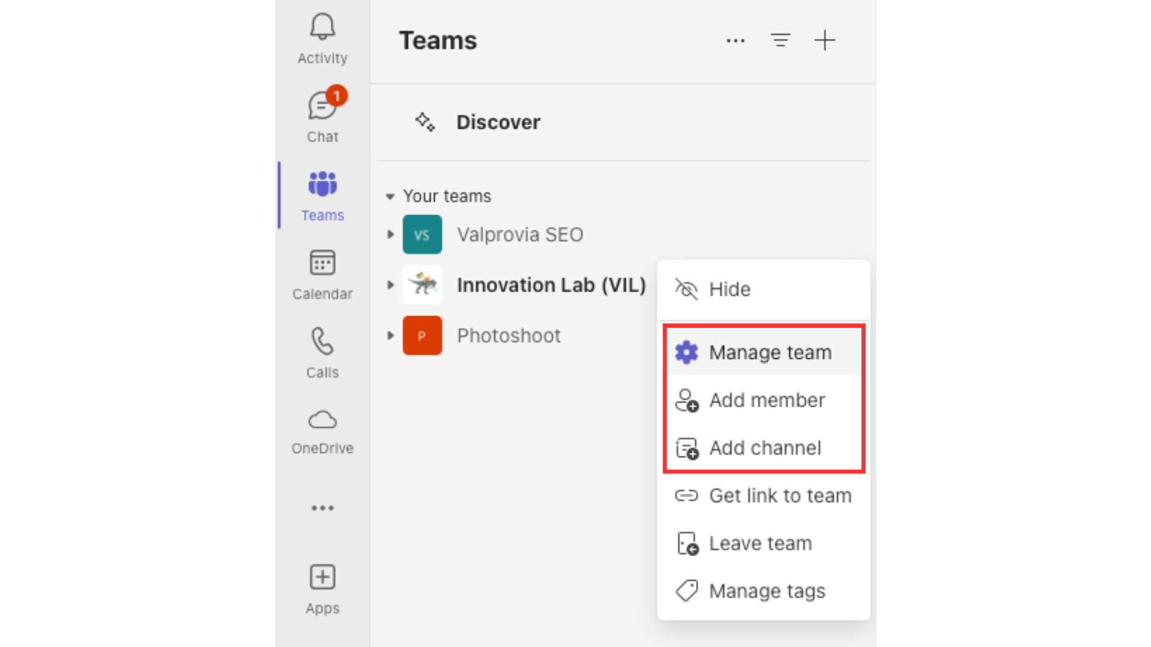Click the Manage team gear icon

tap(685, 352)
